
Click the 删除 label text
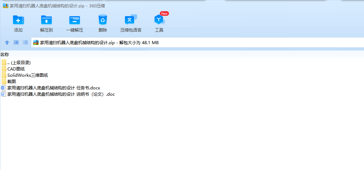102,30
